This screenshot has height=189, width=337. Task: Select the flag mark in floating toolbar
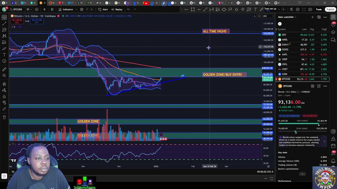[230, 9]
